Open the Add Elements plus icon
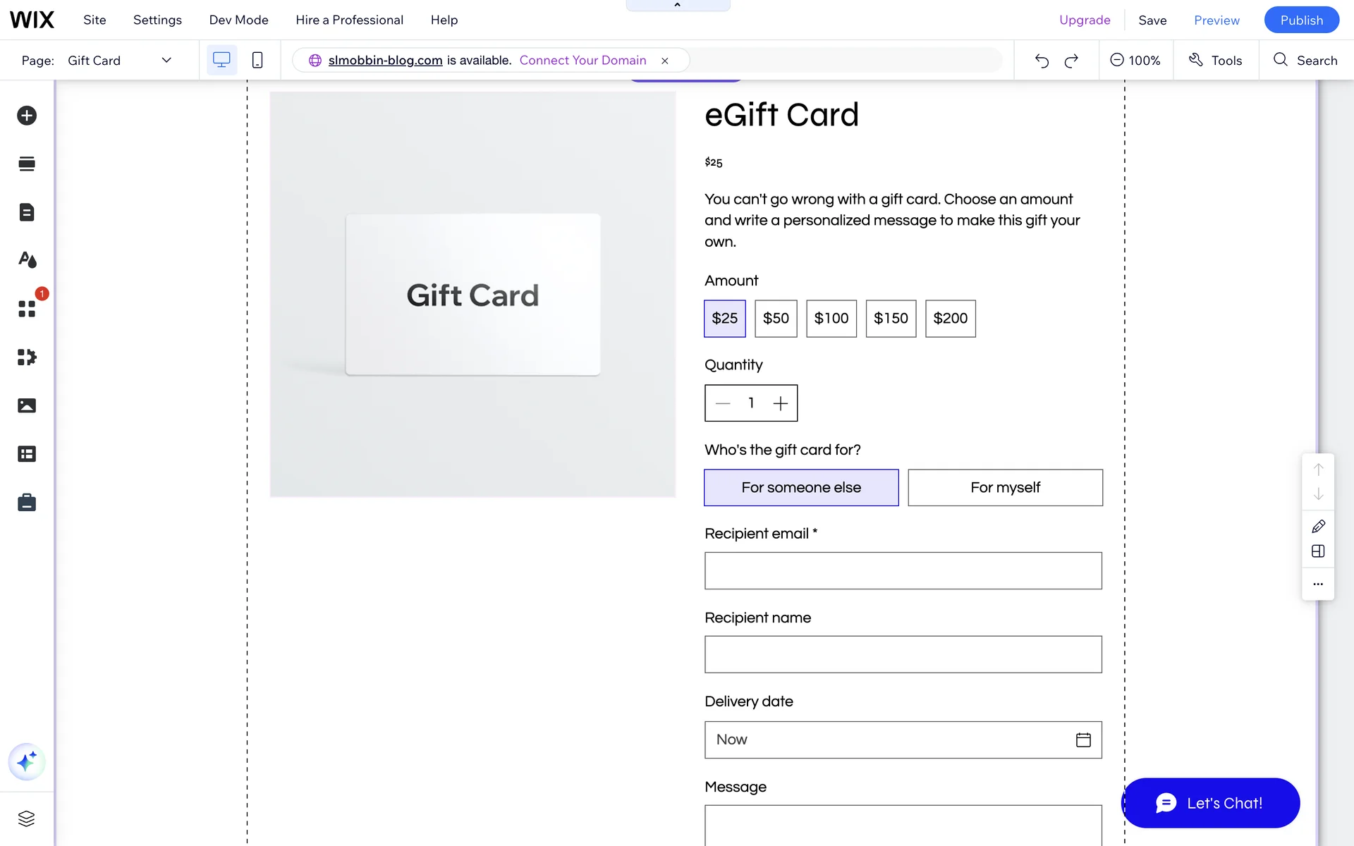Viewport: 1354px width, 846px height. (27, 116)
